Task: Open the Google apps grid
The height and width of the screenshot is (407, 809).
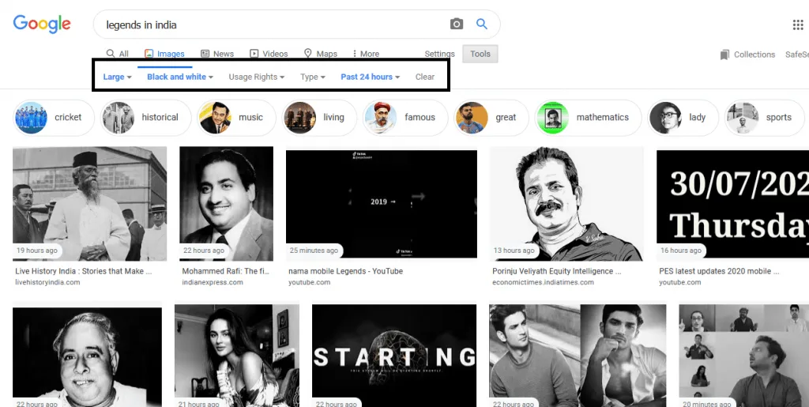Action: (x=798, y=24)
